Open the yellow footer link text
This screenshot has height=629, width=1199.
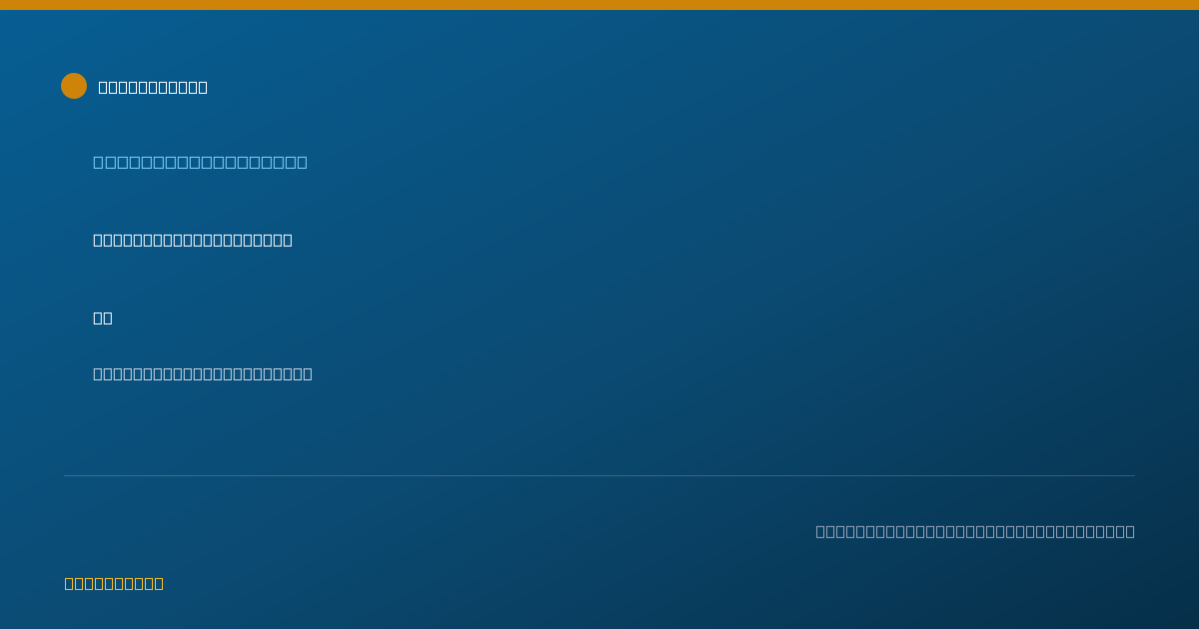tap(114, 583)
